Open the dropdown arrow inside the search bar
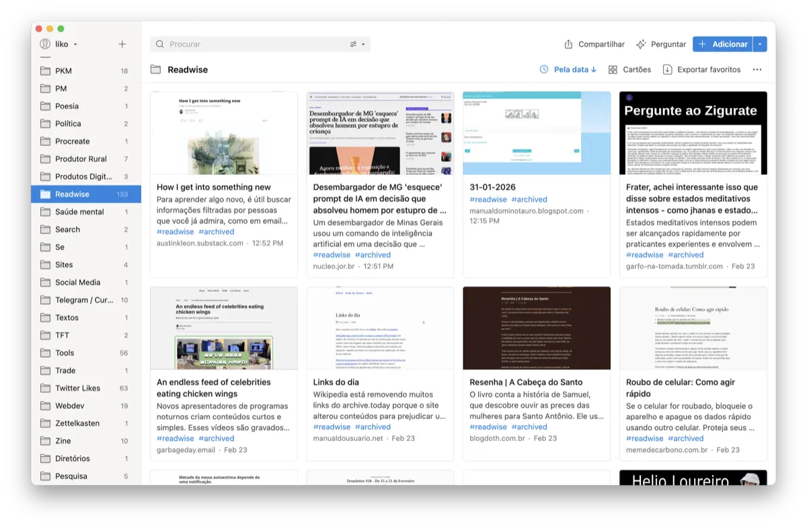807x526 pixels. click(x=364, y=44)
